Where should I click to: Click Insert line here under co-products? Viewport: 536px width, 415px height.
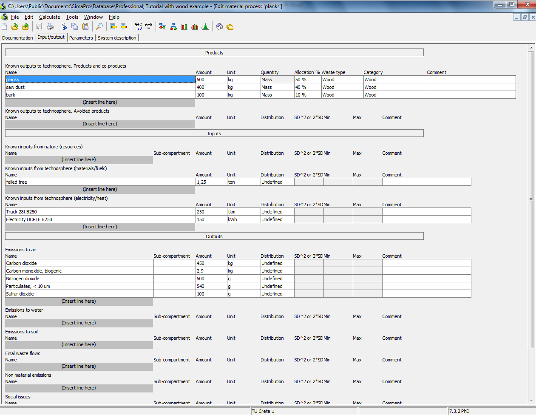coord(100,102)
